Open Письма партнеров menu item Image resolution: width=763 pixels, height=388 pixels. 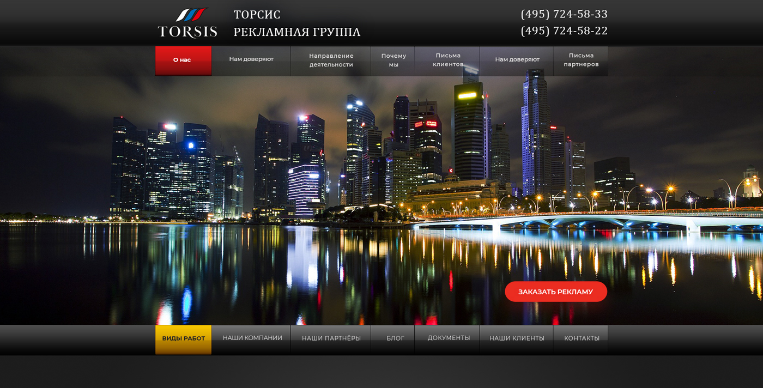pyautogui.click(x=580, y=60)
